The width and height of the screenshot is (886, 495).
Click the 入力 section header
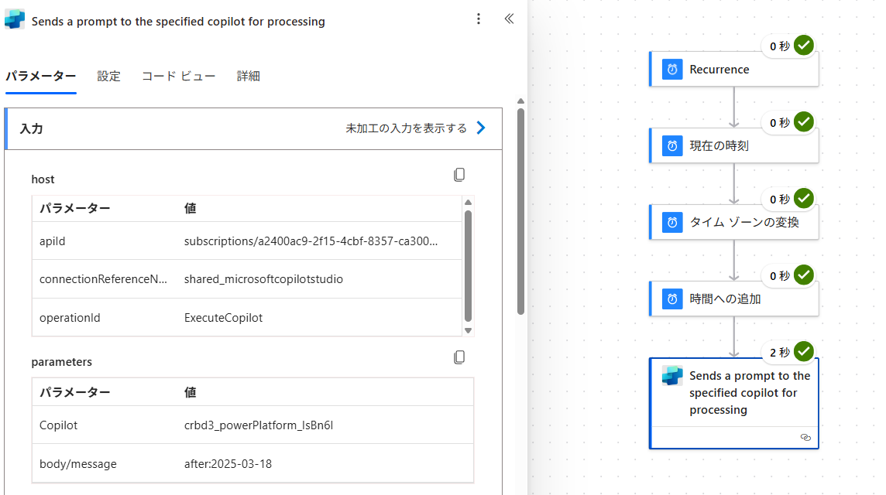coord(254,128)
